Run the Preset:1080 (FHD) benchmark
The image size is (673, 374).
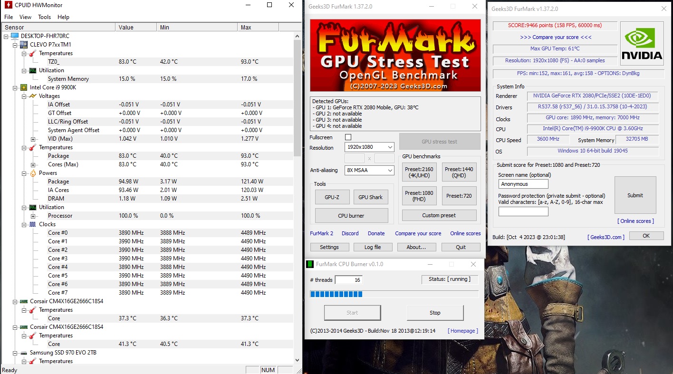[x=419, y=196]
